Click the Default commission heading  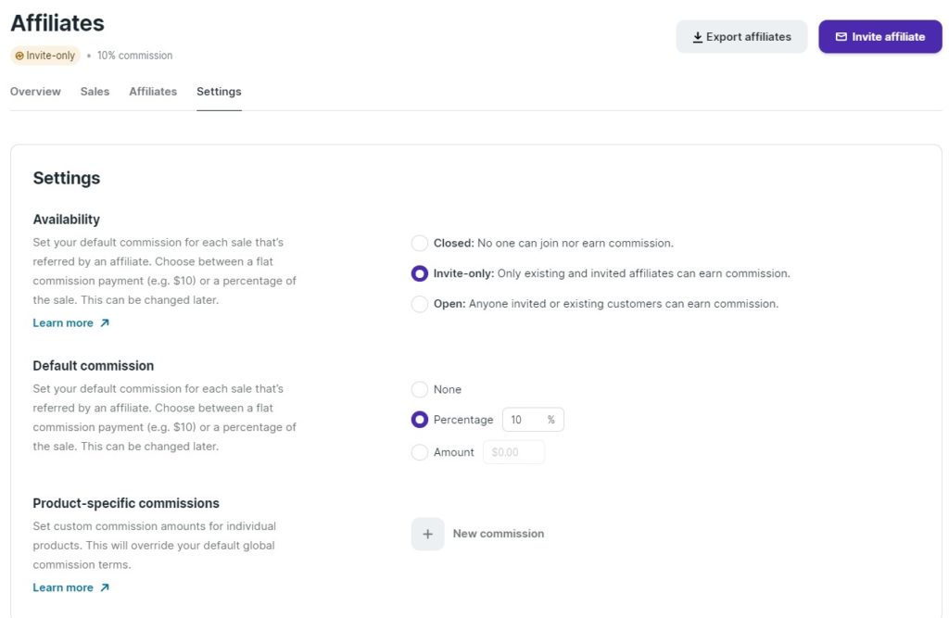pos(94,366)
